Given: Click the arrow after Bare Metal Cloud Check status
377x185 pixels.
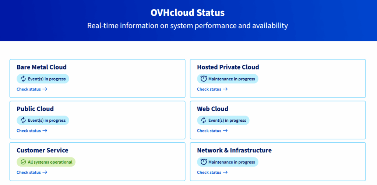Looking at the screenshot, I should [x=45, y=89].
